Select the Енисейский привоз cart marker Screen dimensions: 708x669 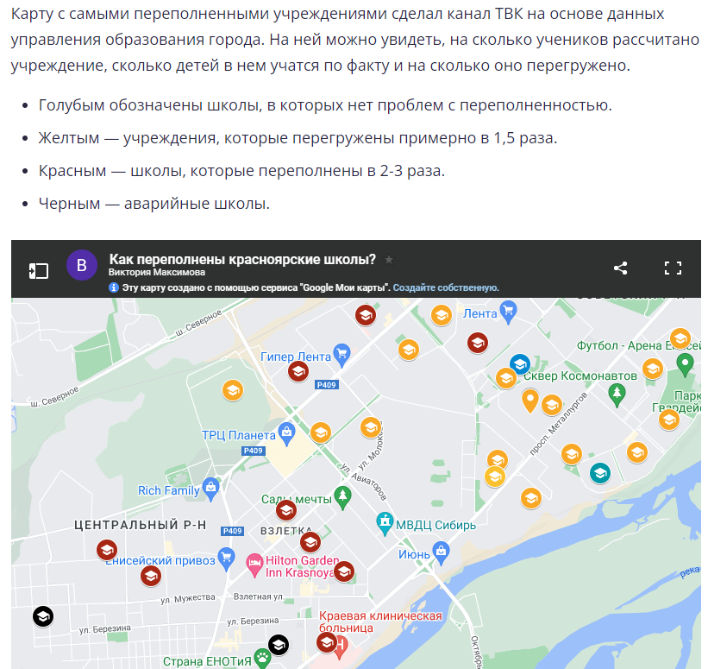point(226,559)
